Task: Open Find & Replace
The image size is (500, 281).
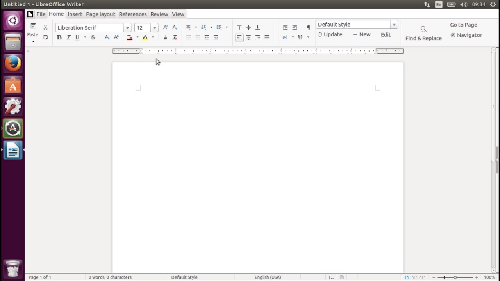Action: tap(423, 34)
